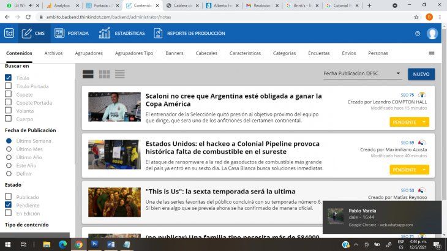Open the Fecha Publicacion DESC sort dropdown
Image resolution: width=447 pixels, height=251 pixels.
coord(362,73)
